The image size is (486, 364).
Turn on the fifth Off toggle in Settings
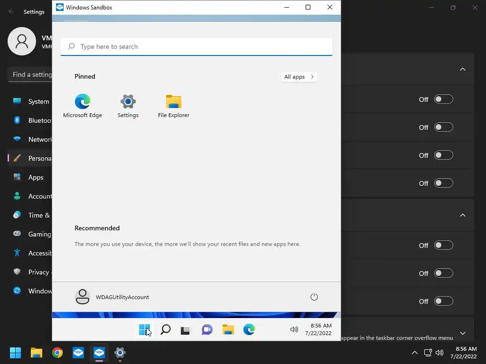[444, 245]
